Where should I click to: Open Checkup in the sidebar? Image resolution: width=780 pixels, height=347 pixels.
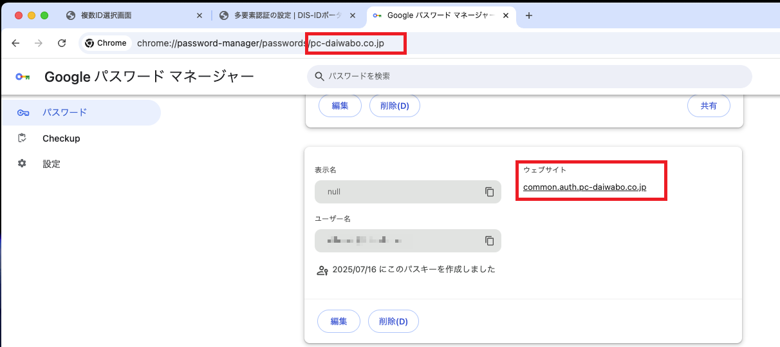pyautogui.click(x=61, y=138)
